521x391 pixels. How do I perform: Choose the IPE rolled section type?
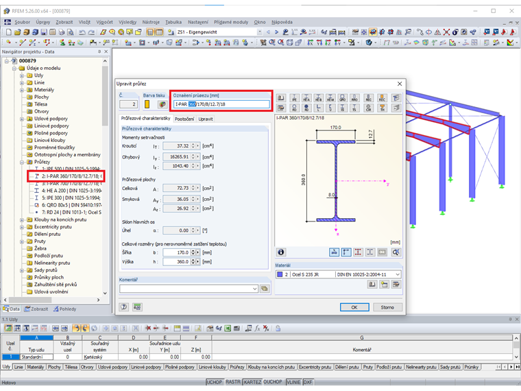294,97
